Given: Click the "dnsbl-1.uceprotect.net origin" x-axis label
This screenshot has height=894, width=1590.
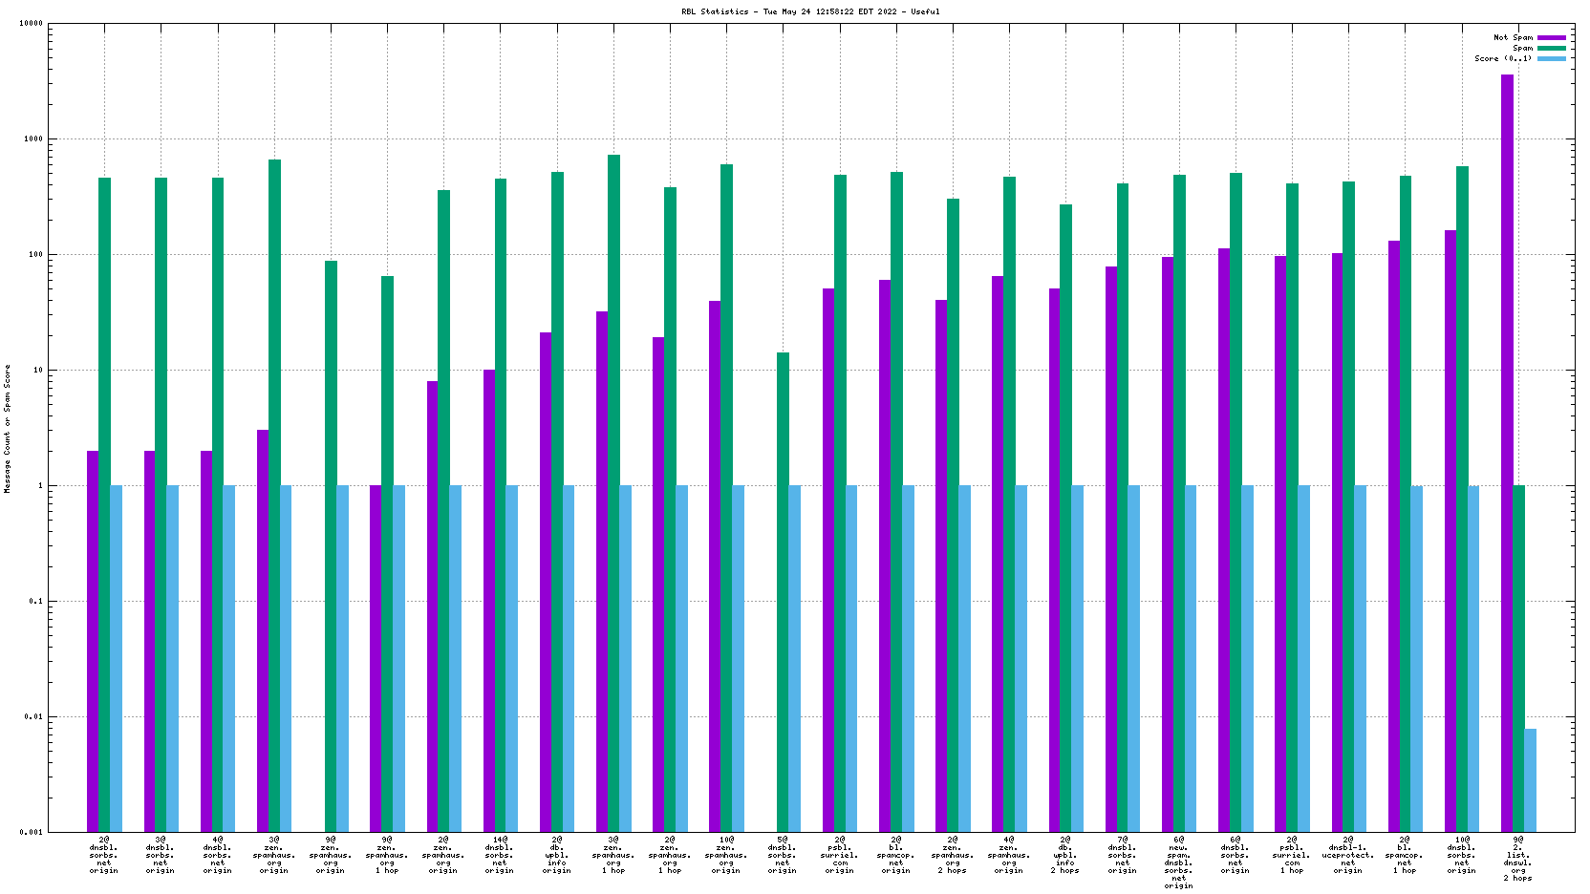Looking at the screenshot, I should pyautogui.click(x=1348, y=855).
